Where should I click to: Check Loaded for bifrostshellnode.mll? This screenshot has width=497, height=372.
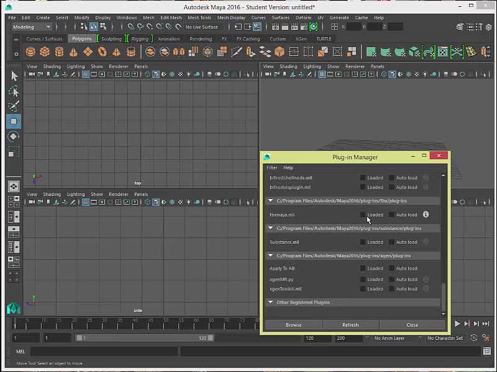click(363, 178)
